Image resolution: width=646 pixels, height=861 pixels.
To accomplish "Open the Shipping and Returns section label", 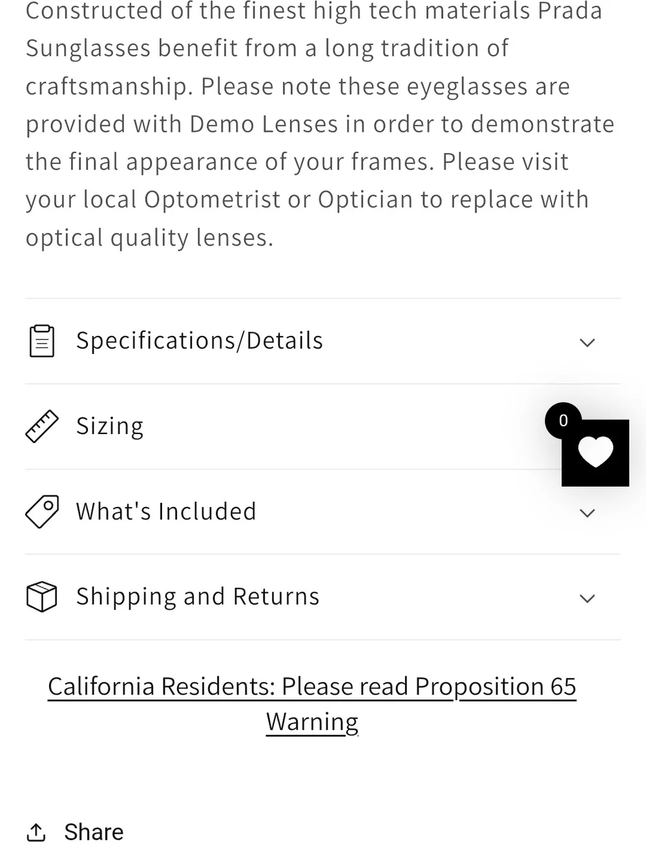I will tap(198, 596).
